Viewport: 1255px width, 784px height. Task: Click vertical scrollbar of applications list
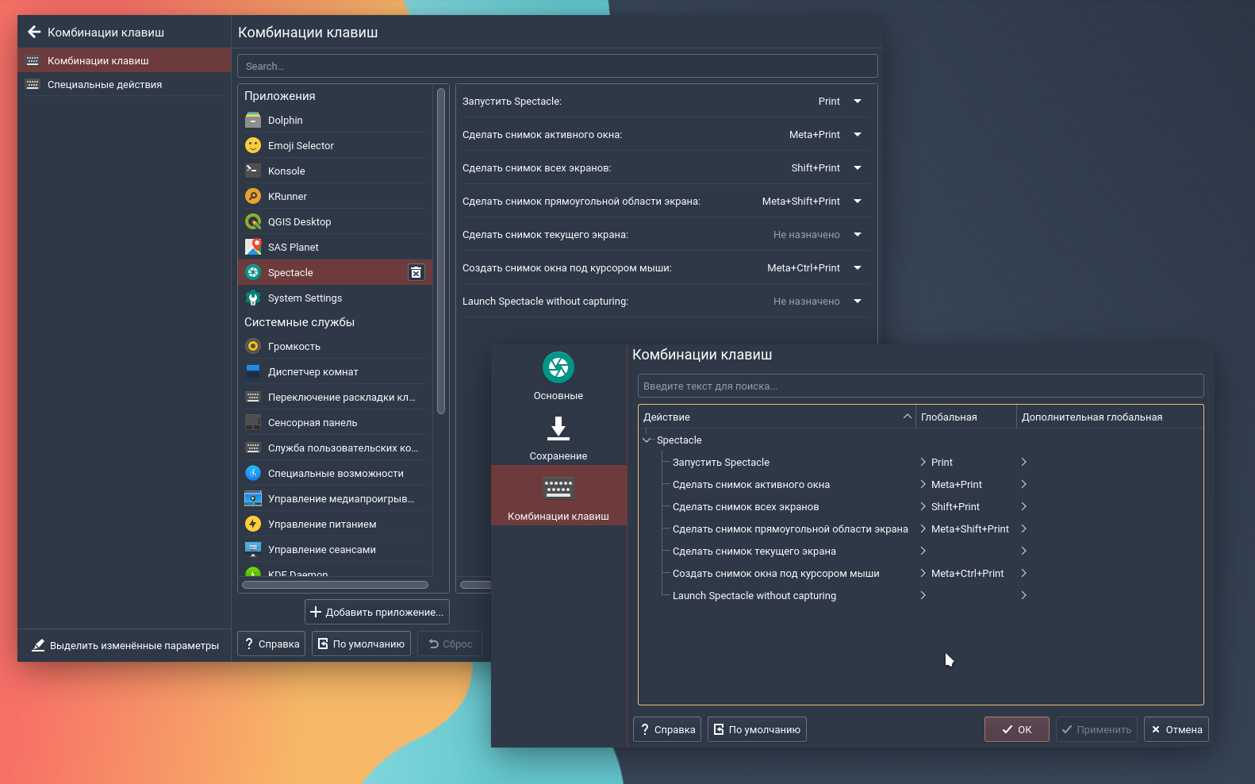[x=441, y=251]
